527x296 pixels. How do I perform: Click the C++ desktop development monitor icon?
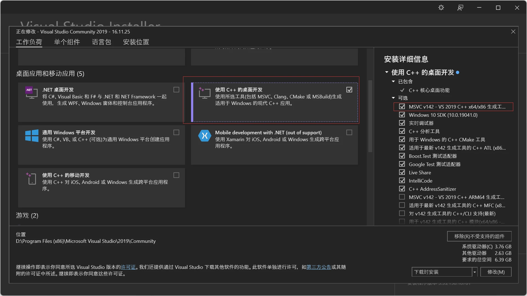[x=204, y=93]
